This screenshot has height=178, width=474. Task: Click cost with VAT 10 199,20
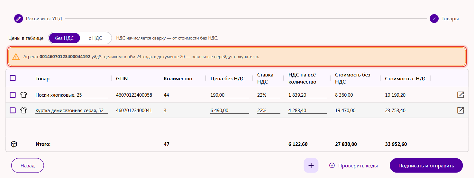coord(395,95)
